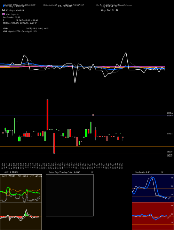Click the ADX indicator chart panel
This screenshot has width=174, height=230.
coord(21,188)
